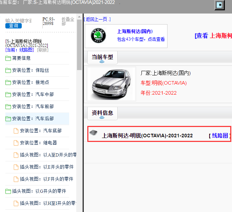The image size is (232, 212).
Task: Open 插头视图:以E开头的零件 entry
Action: [47, 167]
